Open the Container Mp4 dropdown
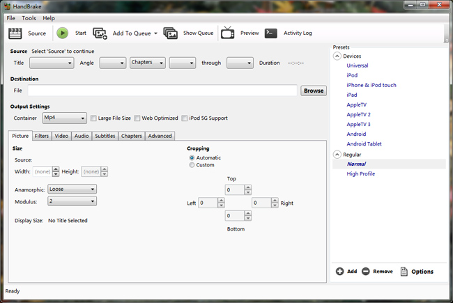The width and height of the screenshot is (453, 303). tap(64, 118)
